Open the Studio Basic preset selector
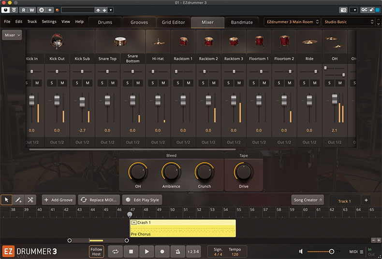The height and width of the screenshot is (259, 382). click(x=349, y=22)
